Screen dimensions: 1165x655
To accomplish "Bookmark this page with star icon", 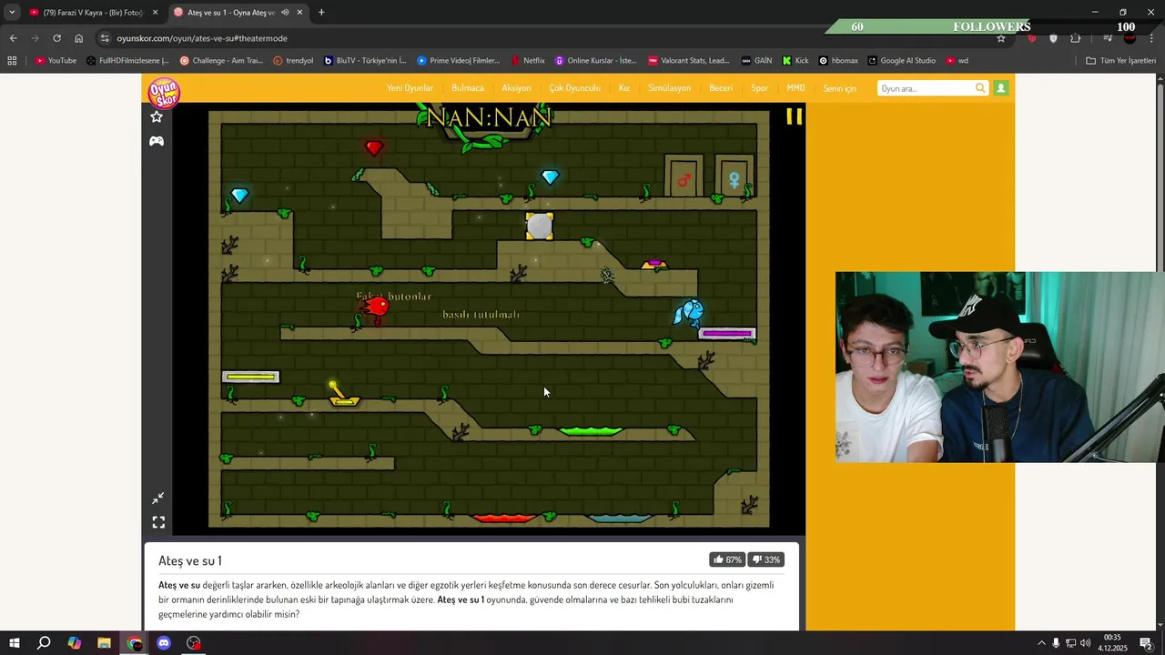I will click(1001, 38).
